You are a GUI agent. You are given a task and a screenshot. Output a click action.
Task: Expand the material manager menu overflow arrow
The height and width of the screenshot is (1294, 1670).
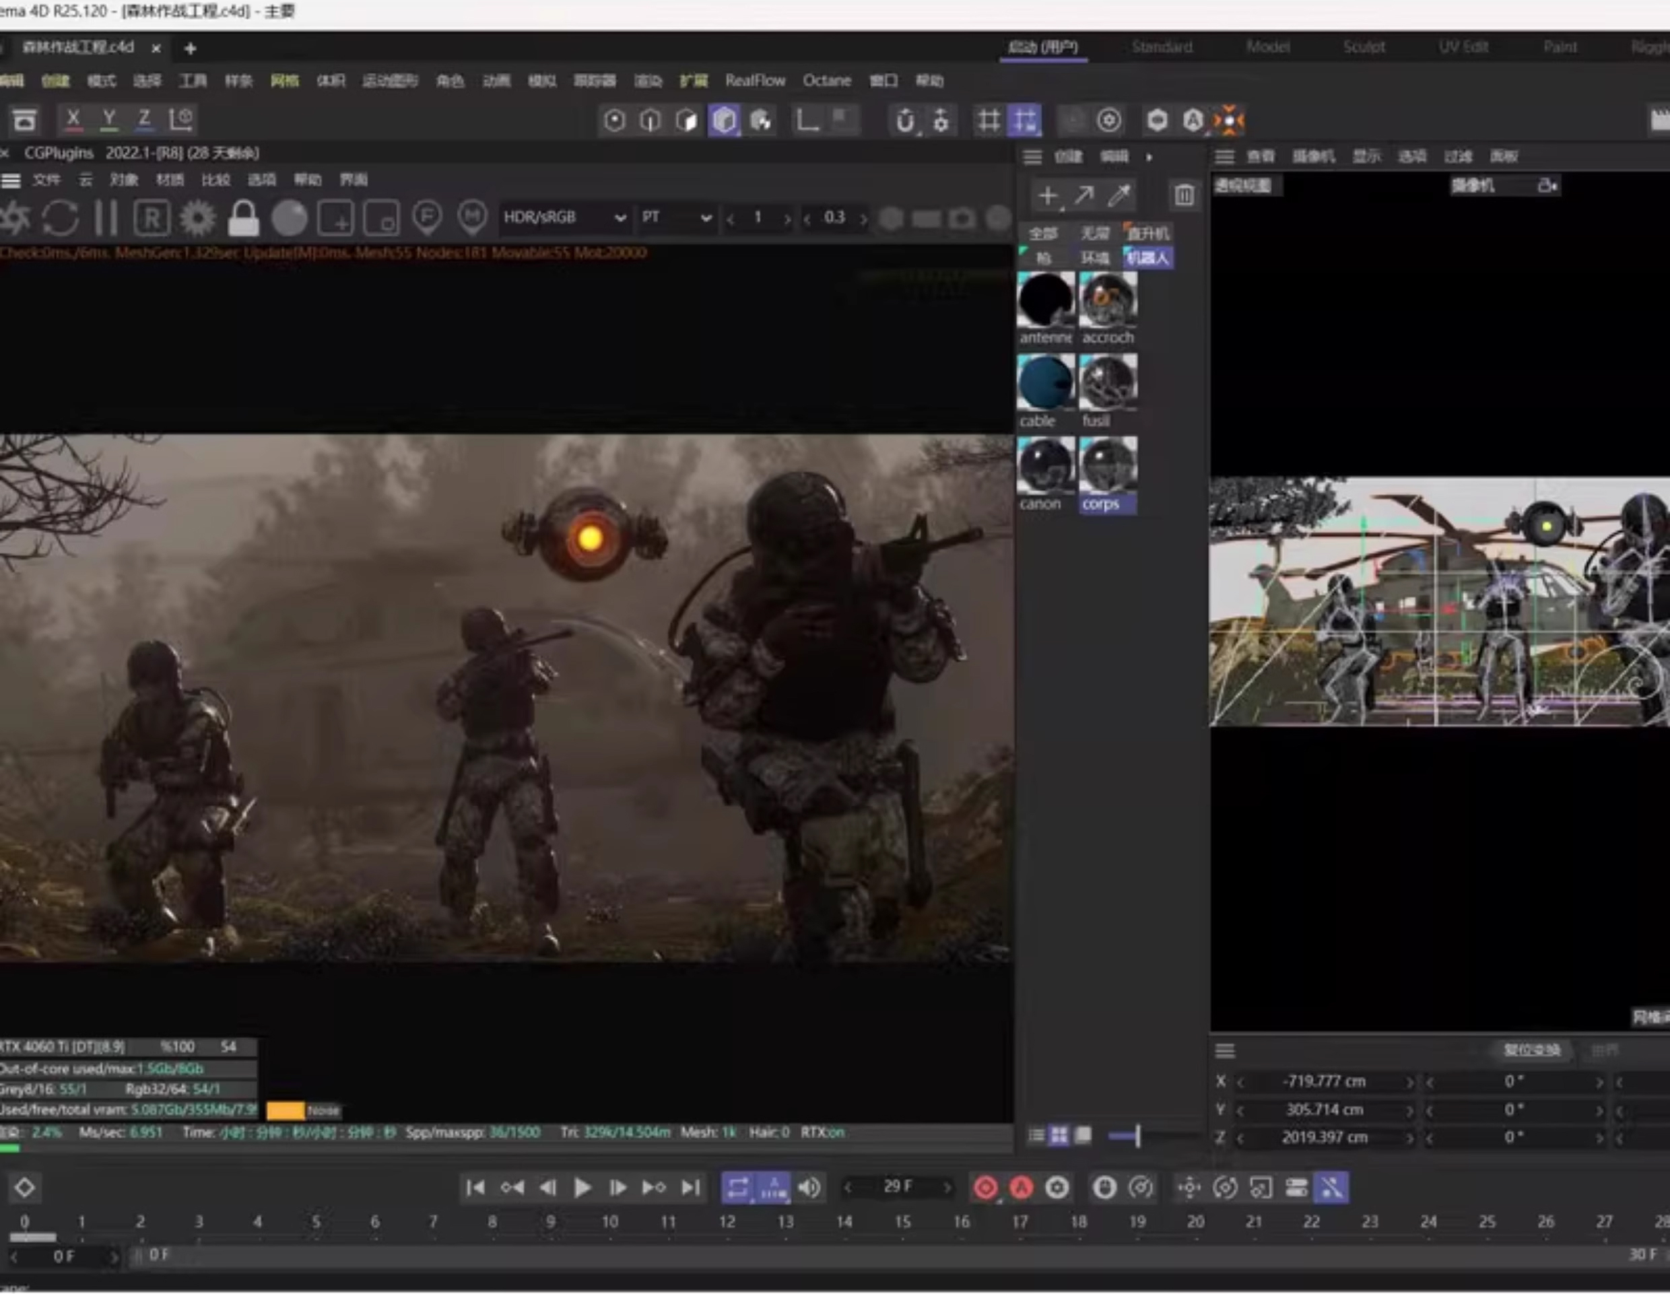click(x=1149, y=157)
